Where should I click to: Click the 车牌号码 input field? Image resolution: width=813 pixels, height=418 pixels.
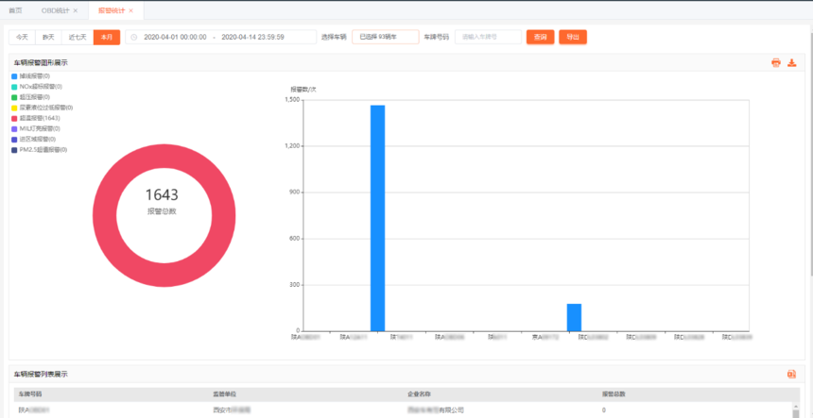pyautogui.click(x=488, y=37)
